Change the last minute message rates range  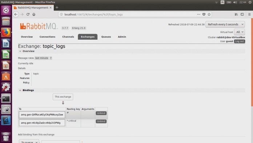pos(42,58)
